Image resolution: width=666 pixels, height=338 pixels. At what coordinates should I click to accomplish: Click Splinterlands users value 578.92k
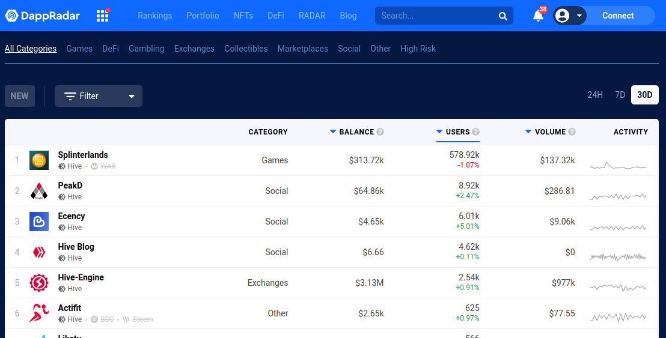tap(464, 155)
